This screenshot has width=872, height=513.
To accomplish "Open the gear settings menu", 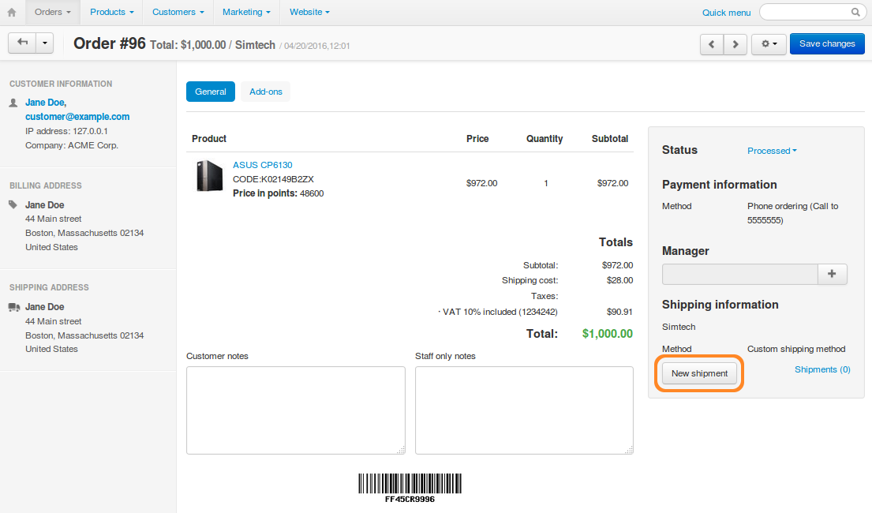I will [769, 44].
